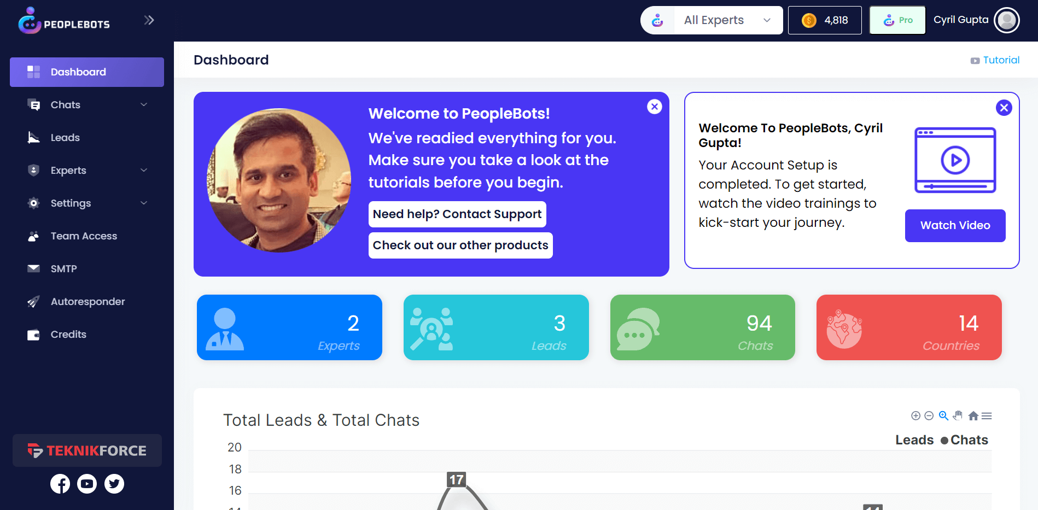
Task: Collapse sidebar with double-arrow icon
Action: coord(149,20)
